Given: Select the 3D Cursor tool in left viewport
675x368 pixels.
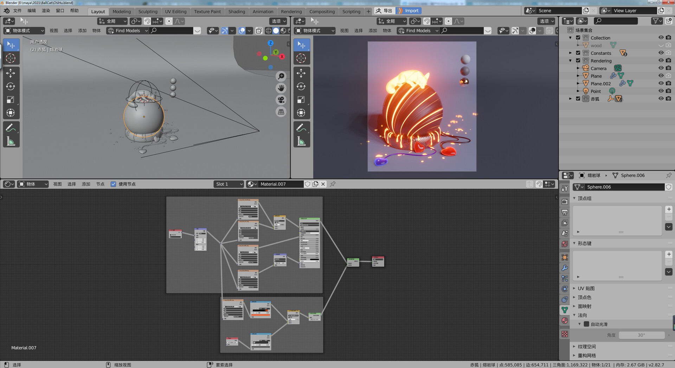Looking at the screenshot, I should point(11,58).
